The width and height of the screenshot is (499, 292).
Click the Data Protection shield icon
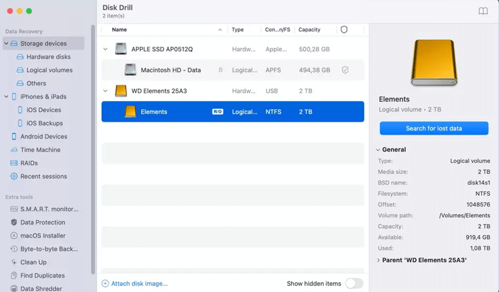(x=14, y=222)
